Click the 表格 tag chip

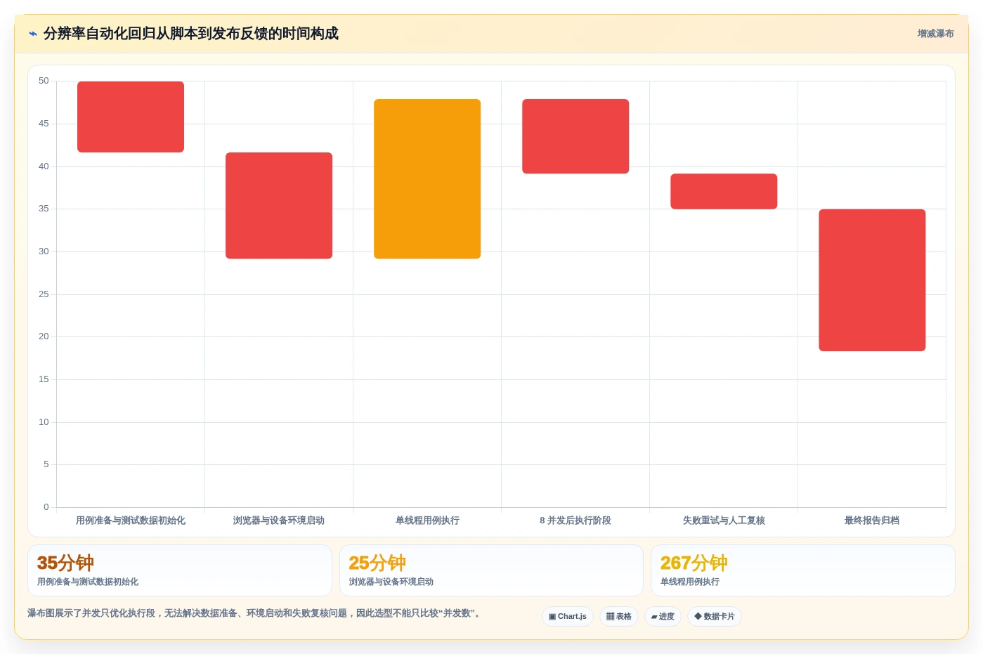coord(619,617)
